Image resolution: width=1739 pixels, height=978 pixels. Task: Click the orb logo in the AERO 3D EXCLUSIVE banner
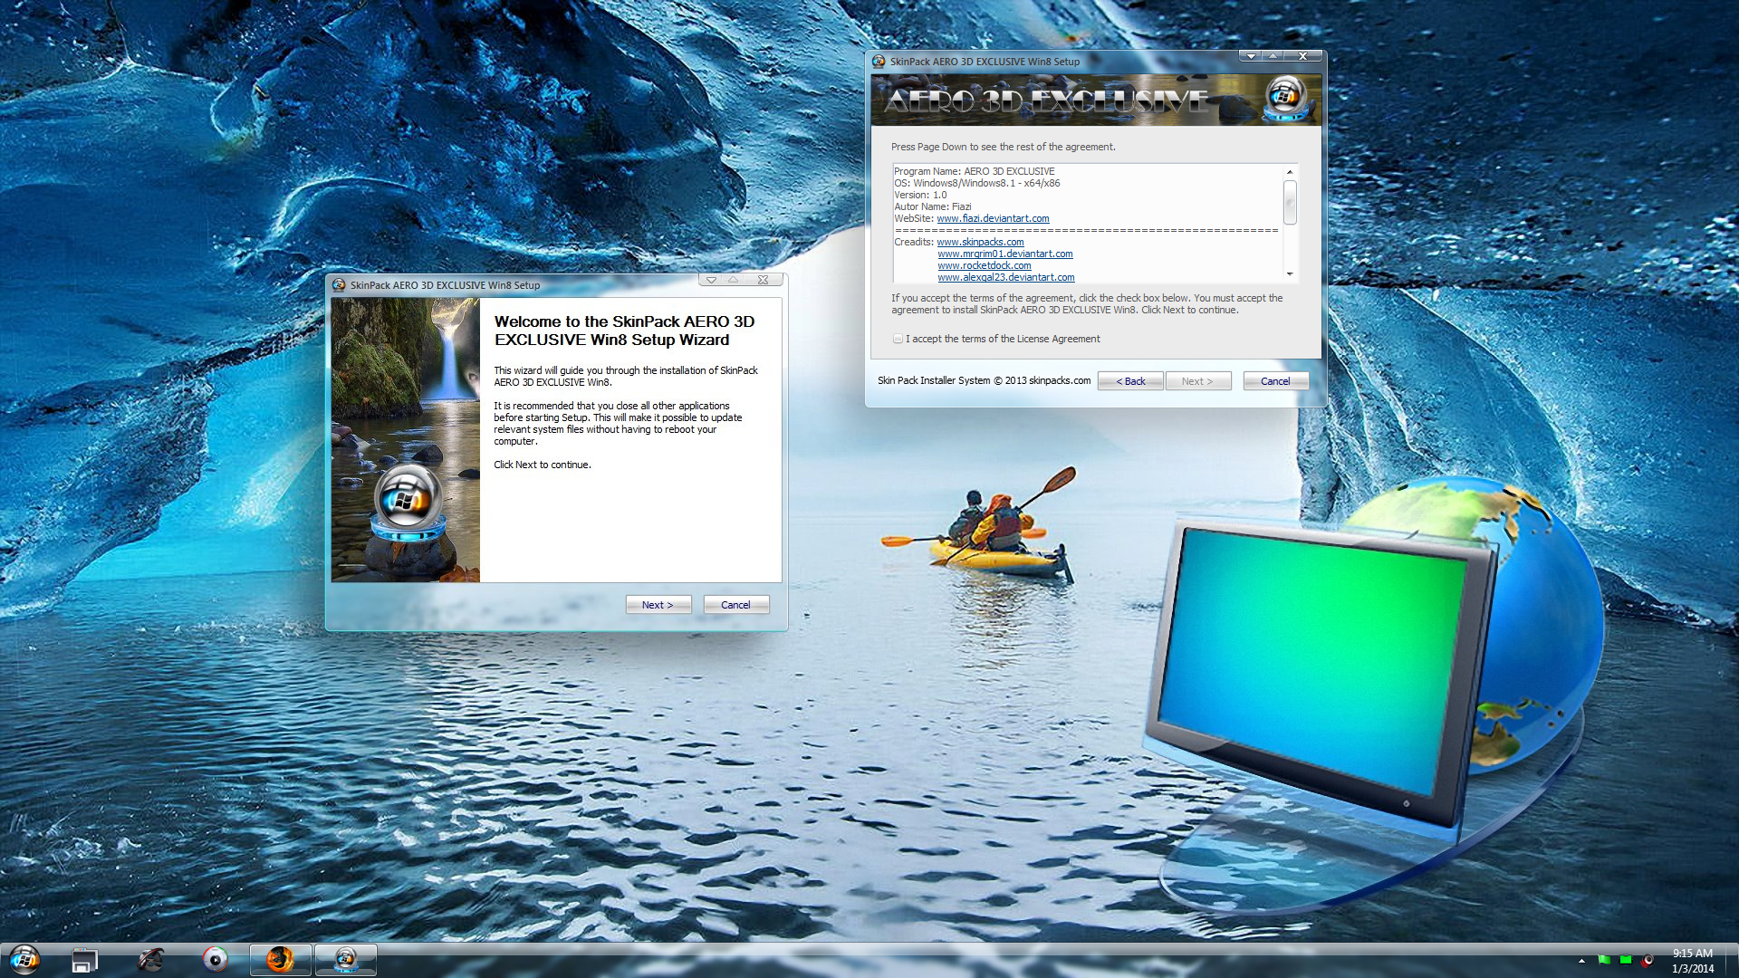(1285, 98)
